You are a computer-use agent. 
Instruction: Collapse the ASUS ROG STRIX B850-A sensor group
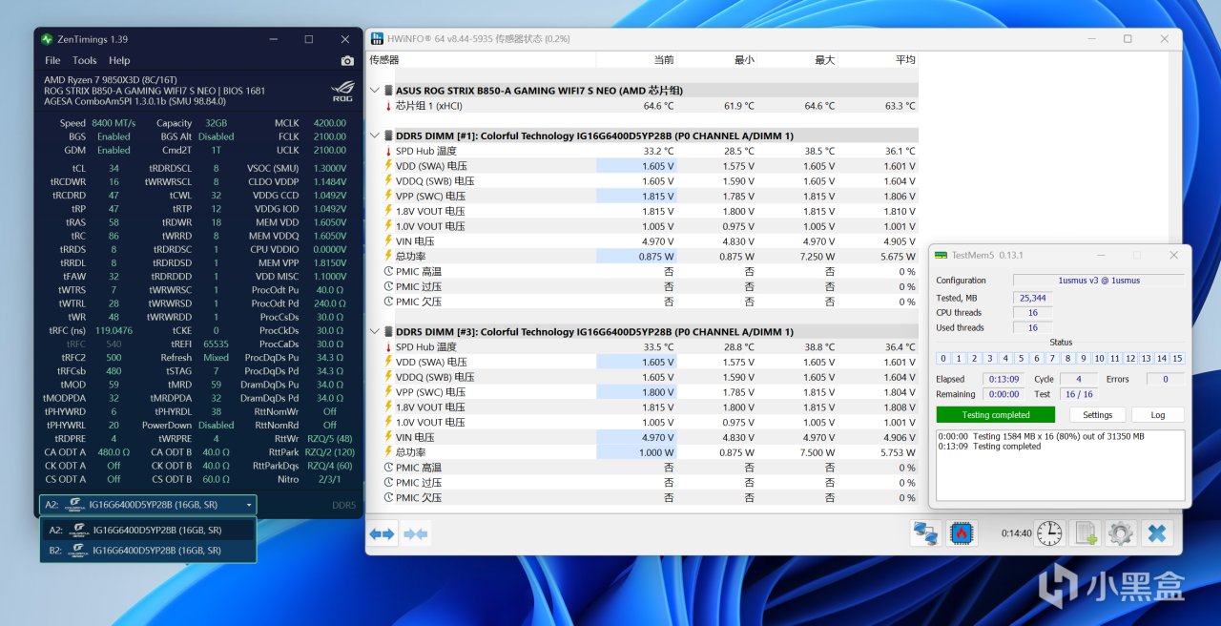pos(375,91)
